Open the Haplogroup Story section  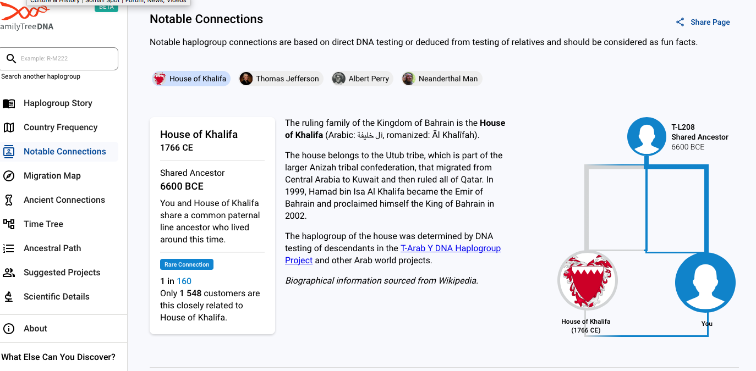point(58,103)
